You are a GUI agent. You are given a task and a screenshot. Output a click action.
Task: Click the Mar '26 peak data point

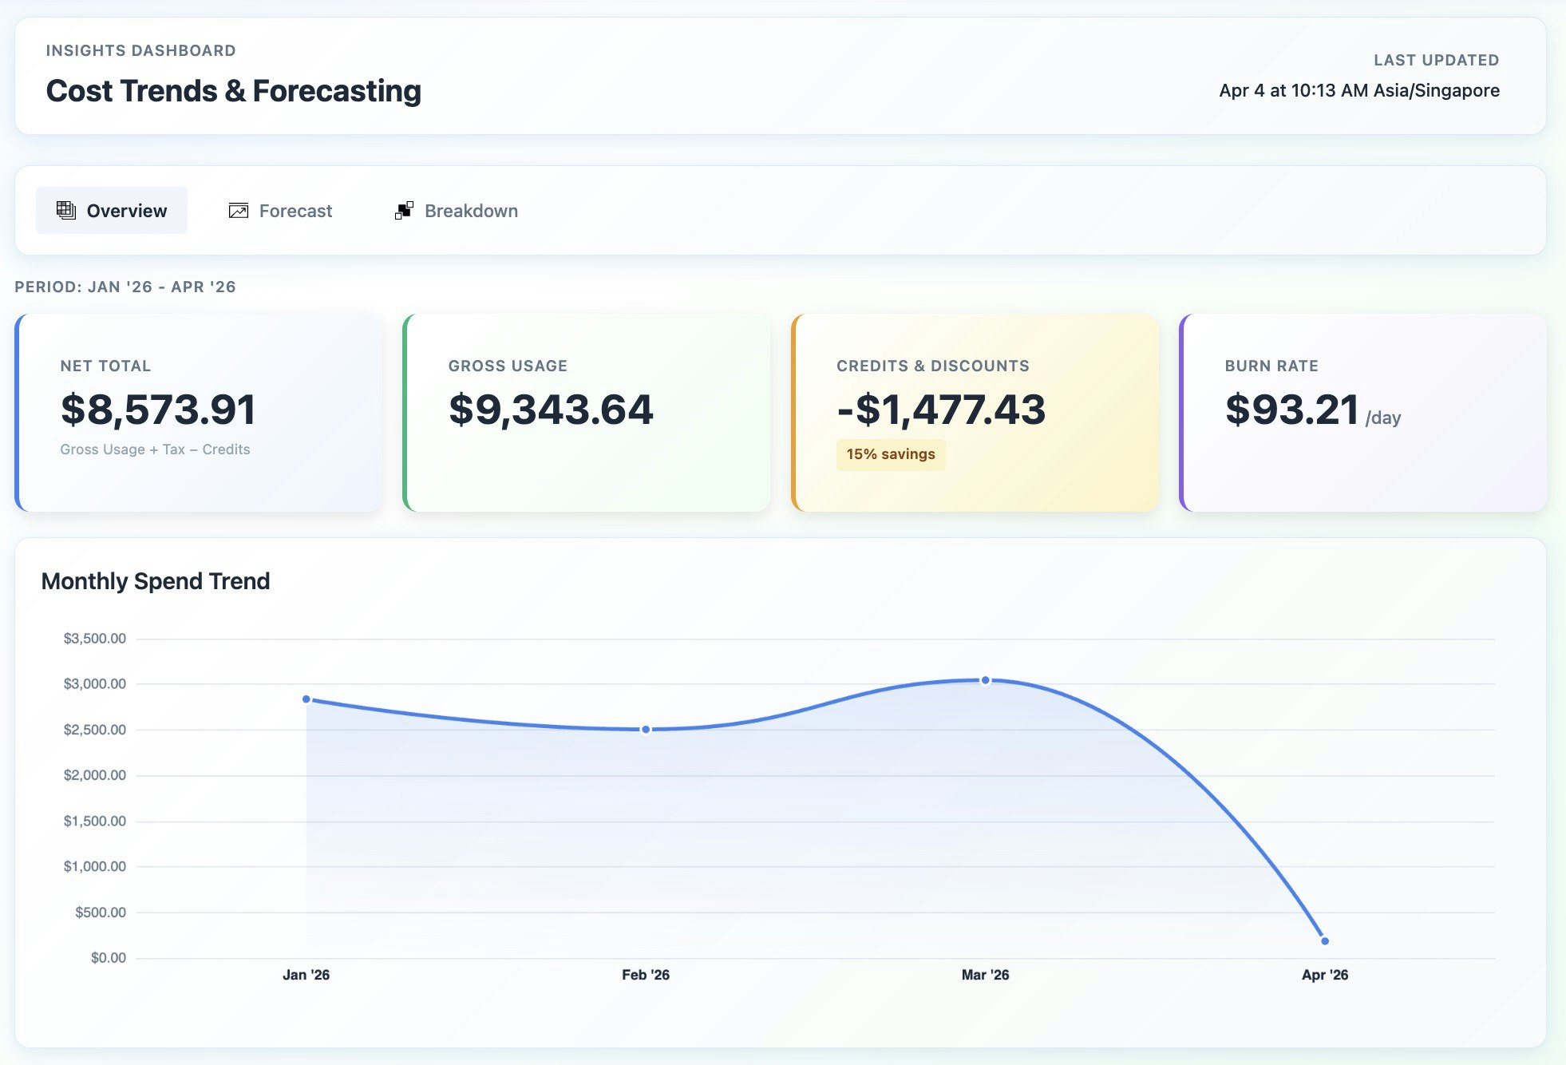986,680
